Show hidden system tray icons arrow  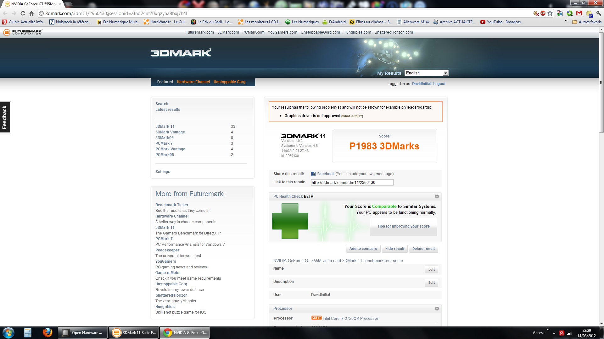[554, 333]
